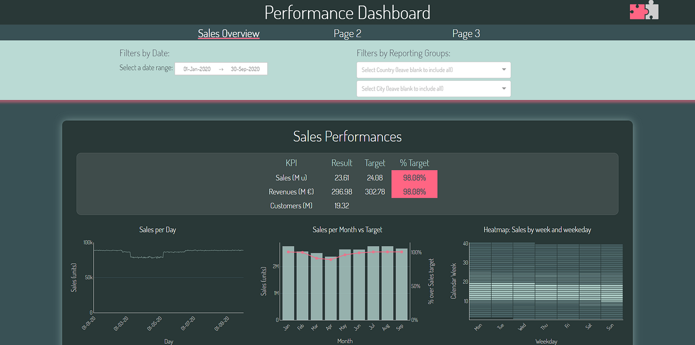Click the arrow icon between the date fields
The height and width of the screenshot is (345, 695).
click(x=220, y=68)
